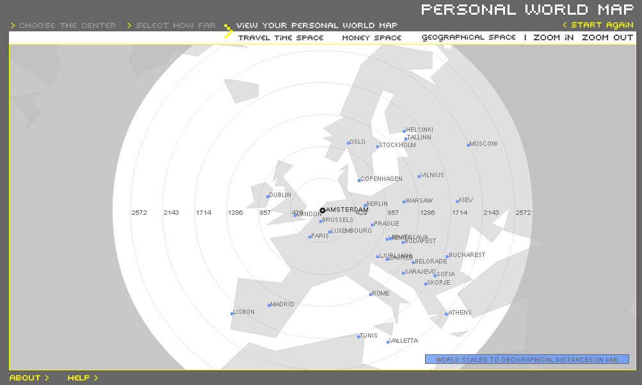Select the Bucharest city dot
The width and height of the screenshot is (642, 385).
[x=447, y=257]
